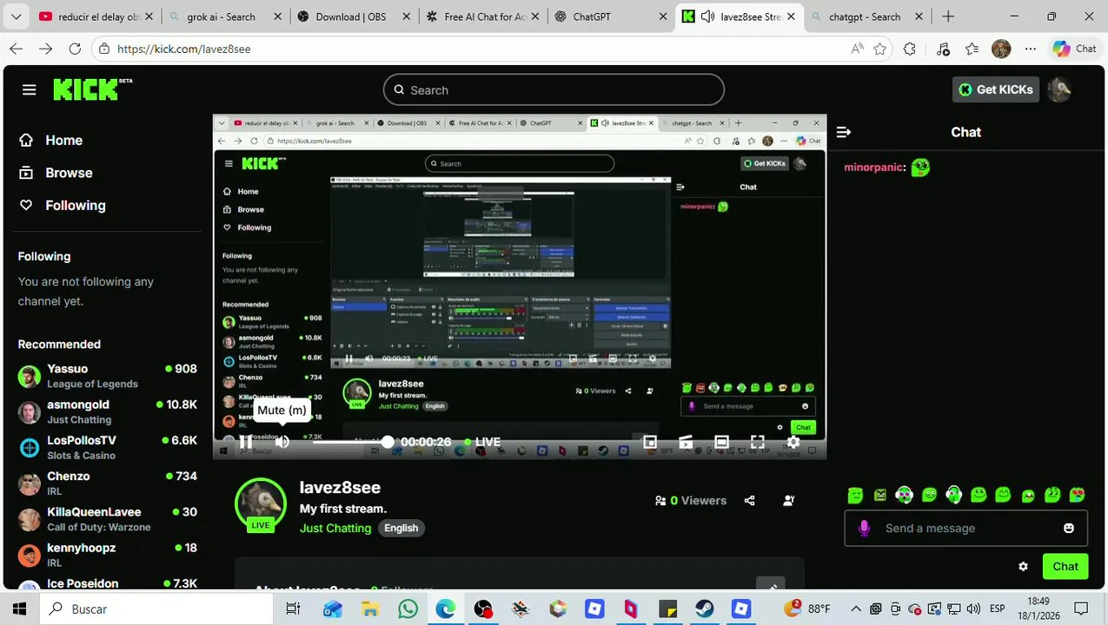This screenshot has width=1108, height=625.
Task: Pause the live stream
Action: pyautogui.click(x=246, y=442)
